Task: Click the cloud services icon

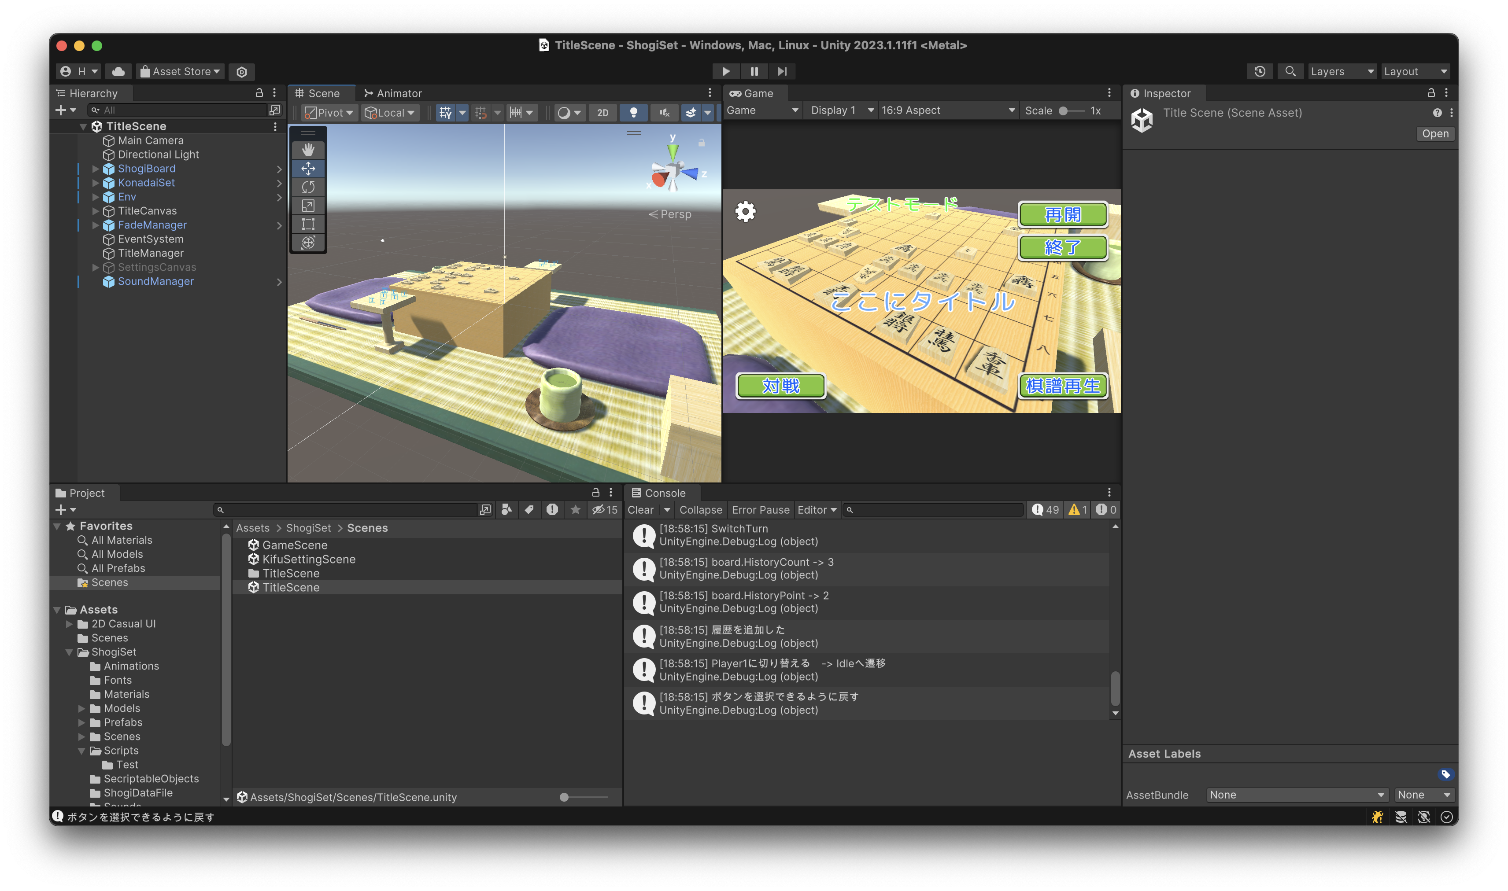Action: click(x=118, y=71)
